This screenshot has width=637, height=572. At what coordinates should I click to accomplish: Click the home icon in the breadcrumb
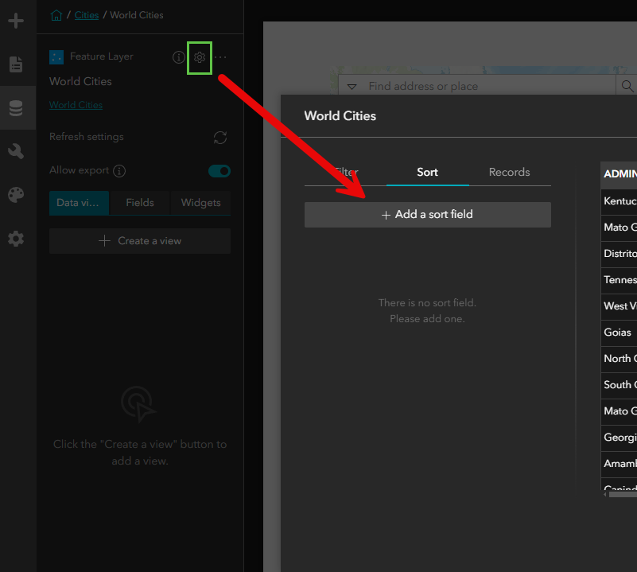pyautogui.click(x=56, y=14)
